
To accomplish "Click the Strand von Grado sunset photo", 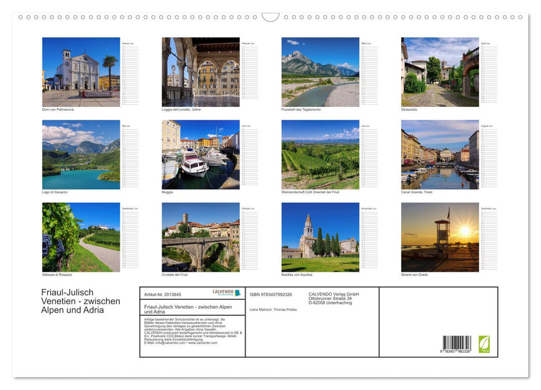I will click(440, 237).
